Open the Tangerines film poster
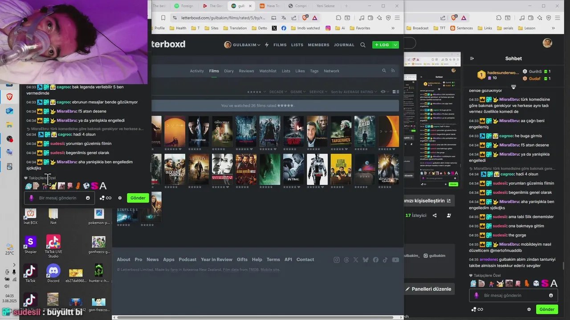This screenshot has height=320, width=570. click(341, 131)
